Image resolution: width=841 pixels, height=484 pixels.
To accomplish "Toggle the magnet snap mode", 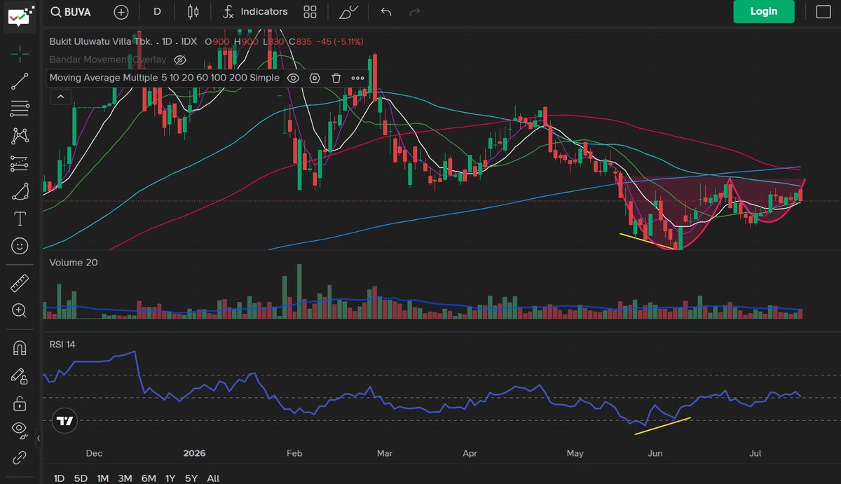I will point(20,348).
